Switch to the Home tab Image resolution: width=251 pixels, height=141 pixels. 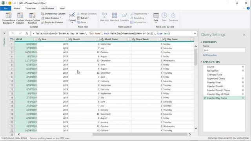17,9
